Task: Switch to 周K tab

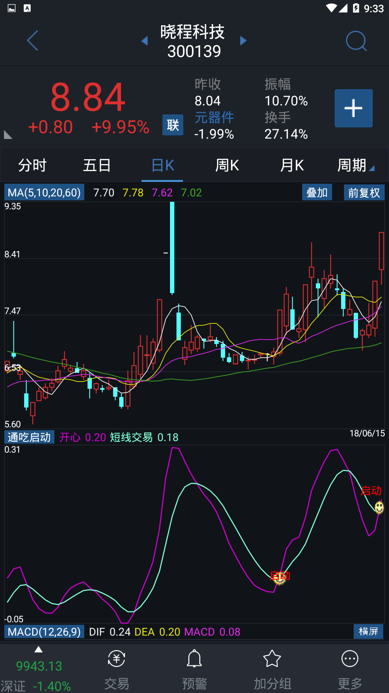Action: click(x=227, y=165)
